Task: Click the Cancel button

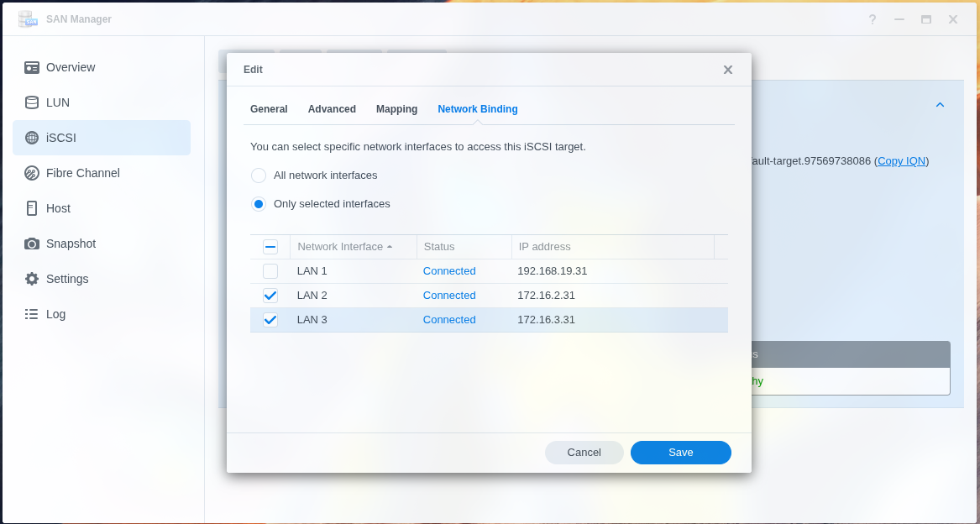Action: pos(584,453)
